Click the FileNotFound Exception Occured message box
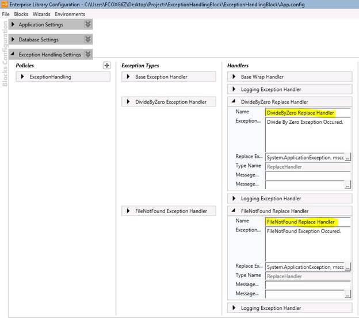359x319 pixels. [x=308, y=244]
